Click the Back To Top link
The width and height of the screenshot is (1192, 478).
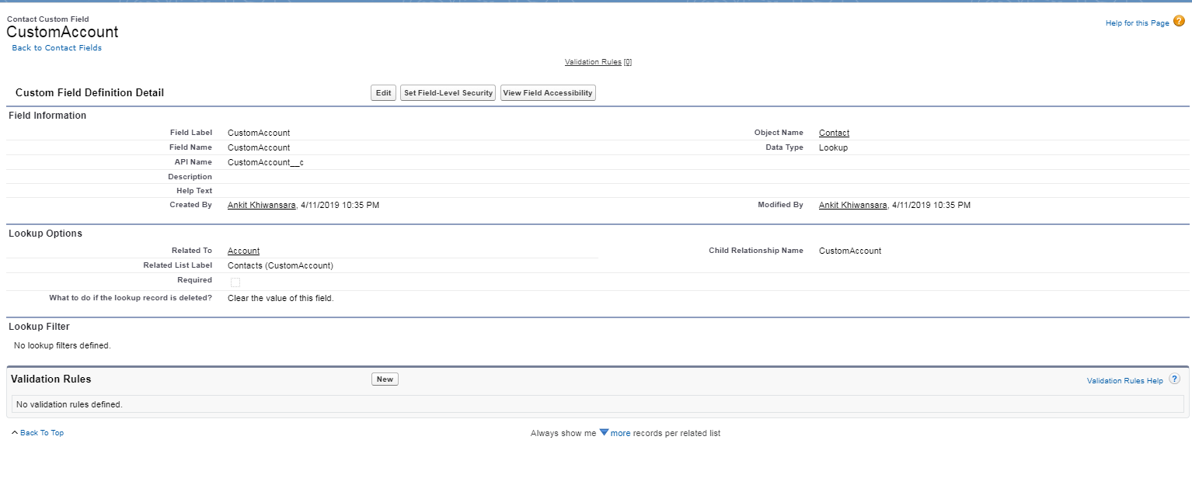point(41,432)
